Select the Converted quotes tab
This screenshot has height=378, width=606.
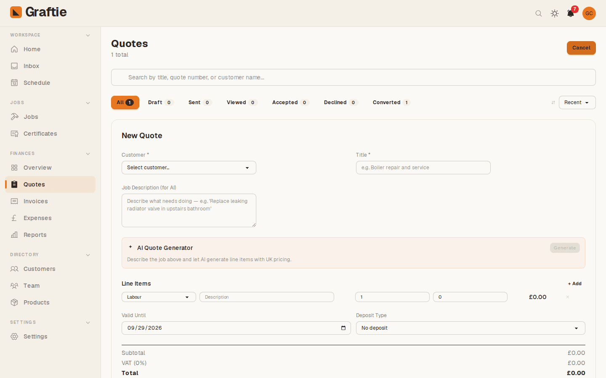(x=391, y=102)
